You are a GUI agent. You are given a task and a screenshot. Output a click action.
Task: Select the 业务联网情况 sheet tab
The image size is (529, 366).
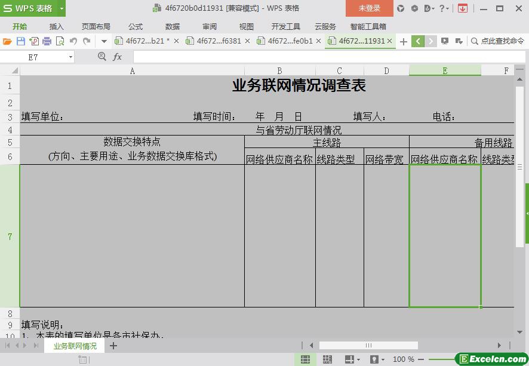[x=75, y=346]
